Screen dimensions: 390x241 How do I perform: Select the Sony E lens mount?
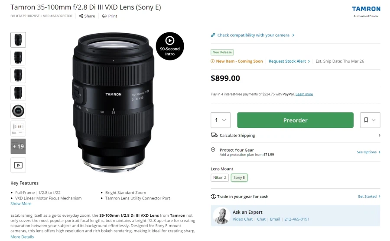click(x=239, y=178)
